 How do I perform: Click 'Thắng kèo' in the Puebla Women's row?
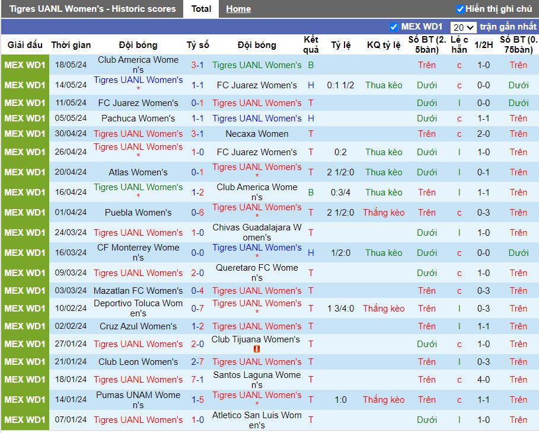coord(384,213)
